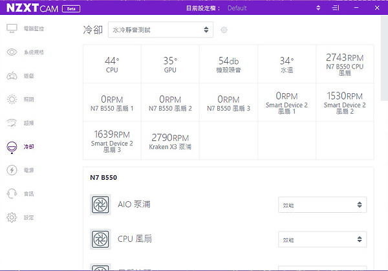The image size is (388, 271).
Task: Select the 冷卻 menu label in sidebar
Action: pyautogui.click(x=28, y=147)
